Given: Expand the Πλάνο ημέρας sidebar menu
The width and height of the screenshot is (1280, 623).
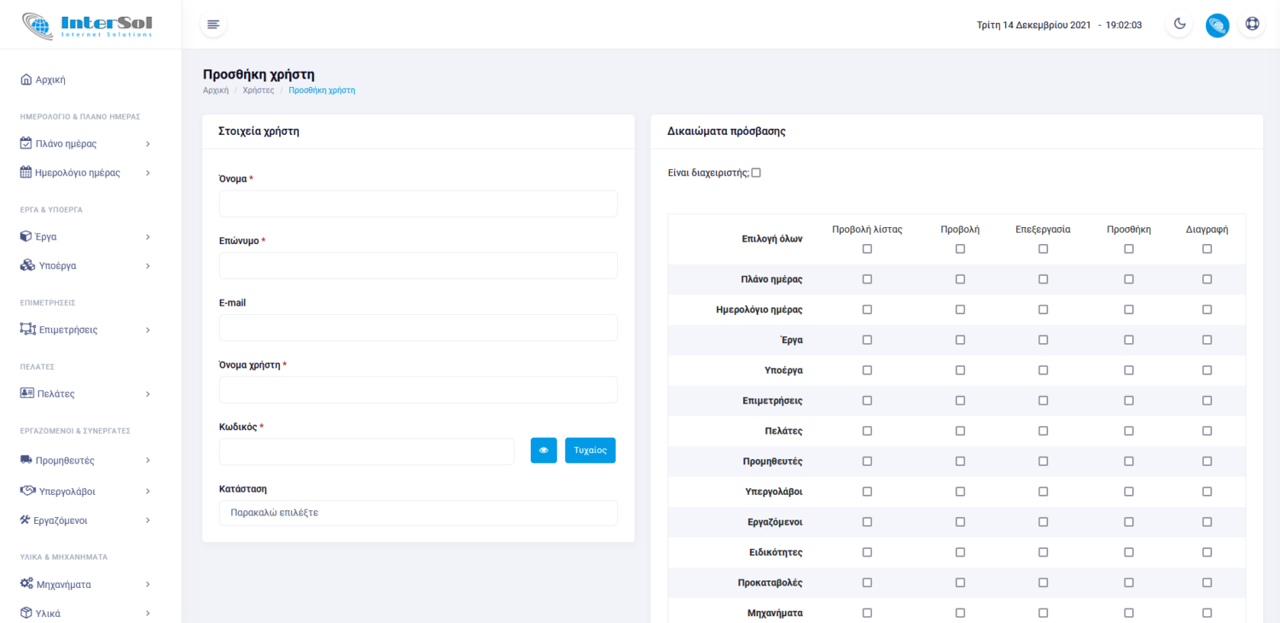Looking at the screenshot, I should [x=85, y=143].
